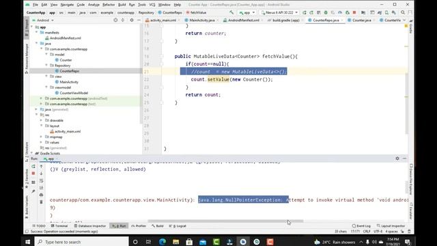Toggle scroll to end in Run console

pyautogui.click(x=41, y=188)
